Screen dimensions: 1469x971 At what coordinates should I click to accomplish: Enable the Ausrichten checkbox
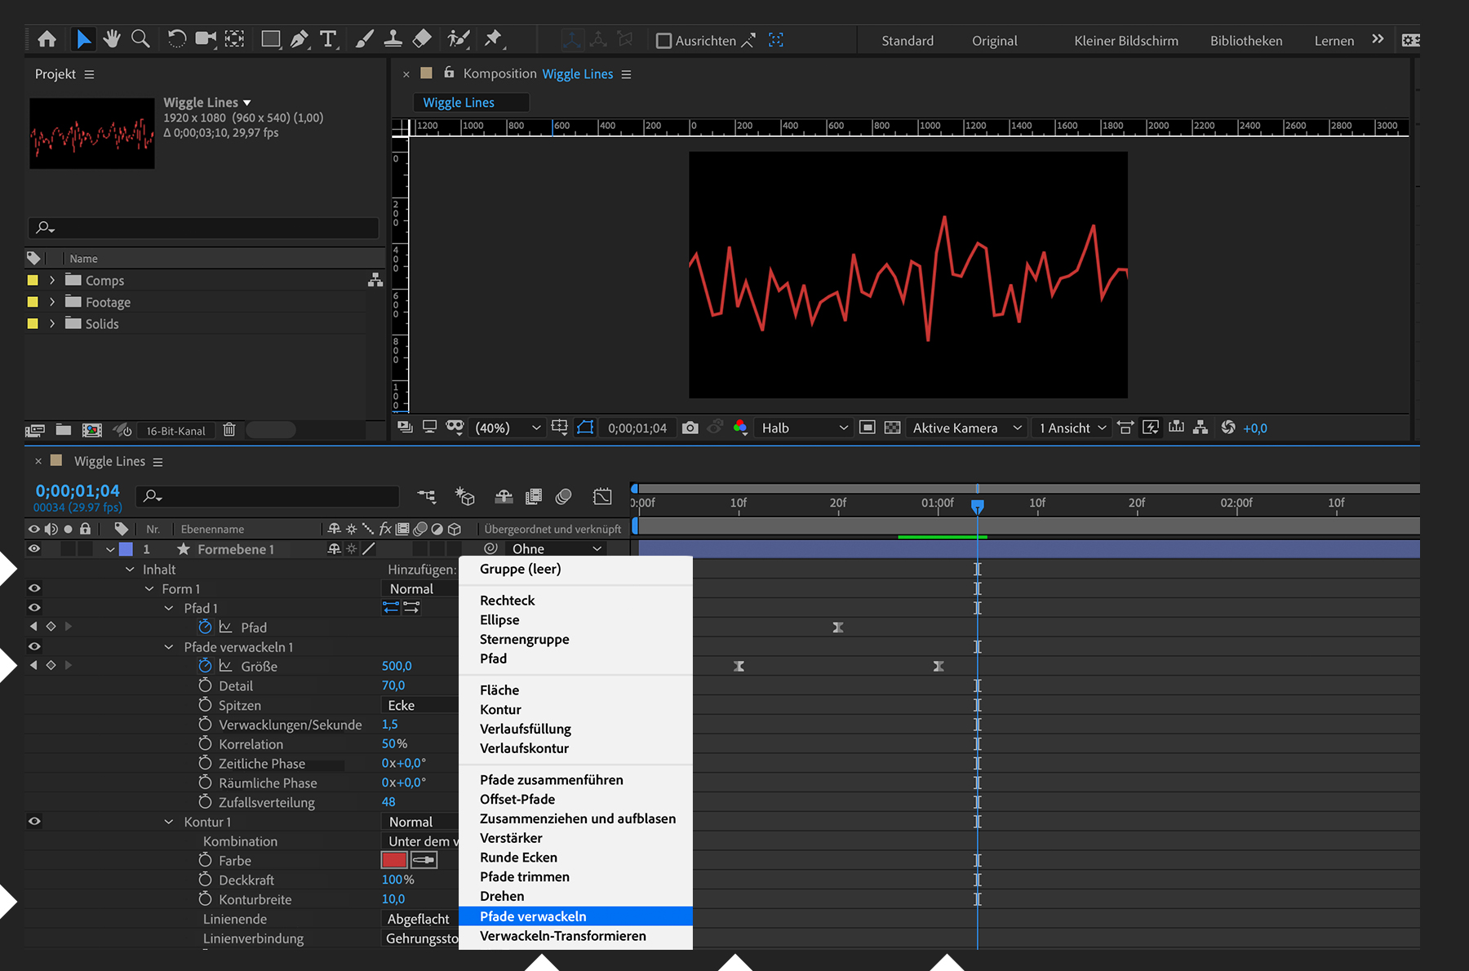coord(663,41)
